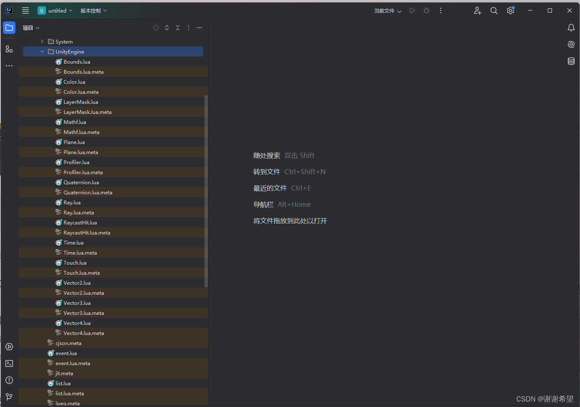This screenshot has height=407, width=580.
Task: Open IDE Settings gear icon
Action: tap(510, 10)
